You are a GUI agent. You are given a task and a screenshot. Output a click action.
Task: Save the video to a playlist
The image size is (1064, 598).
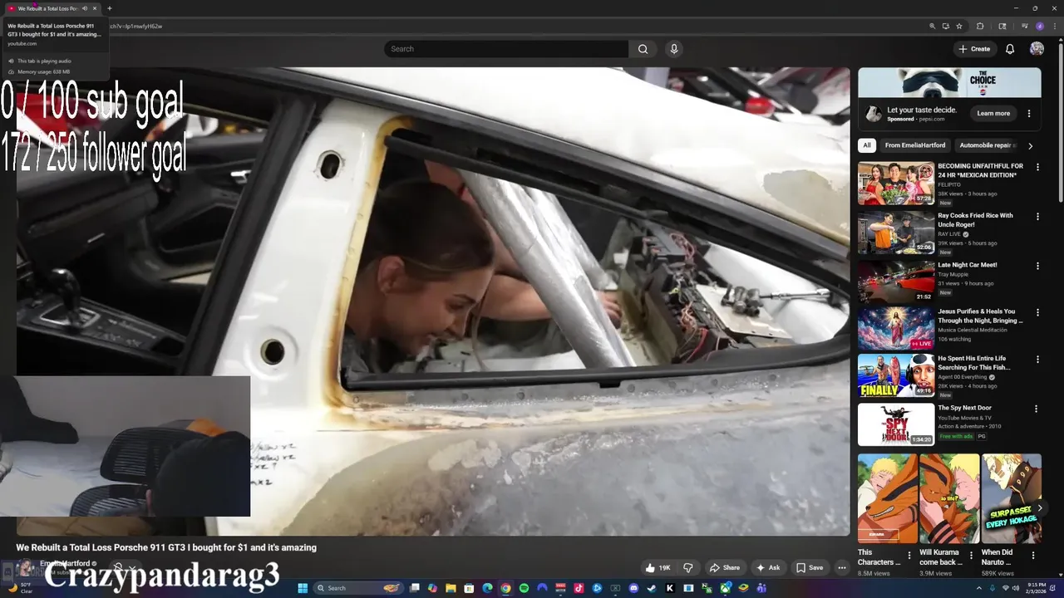pos(809,568)
